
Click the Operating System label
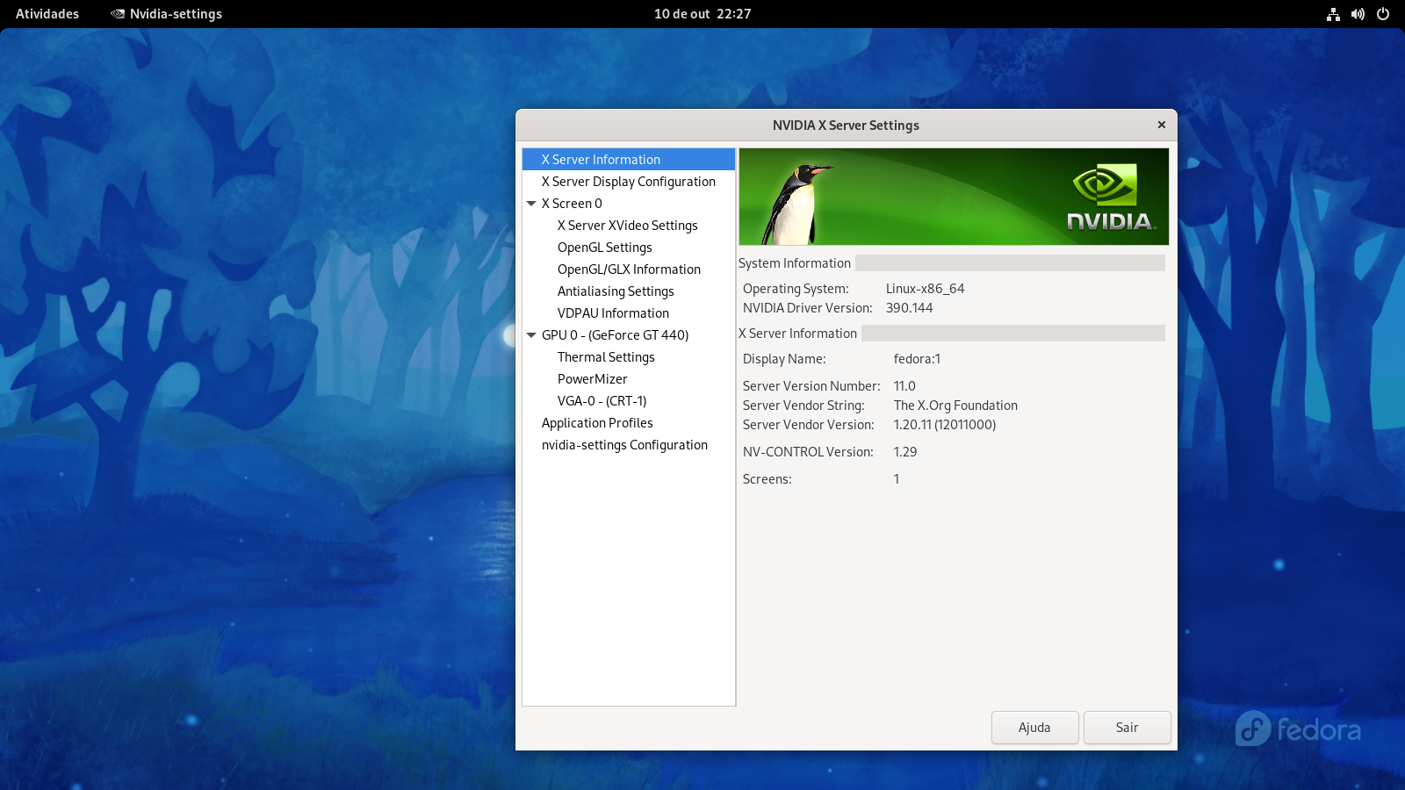[796, 289]
